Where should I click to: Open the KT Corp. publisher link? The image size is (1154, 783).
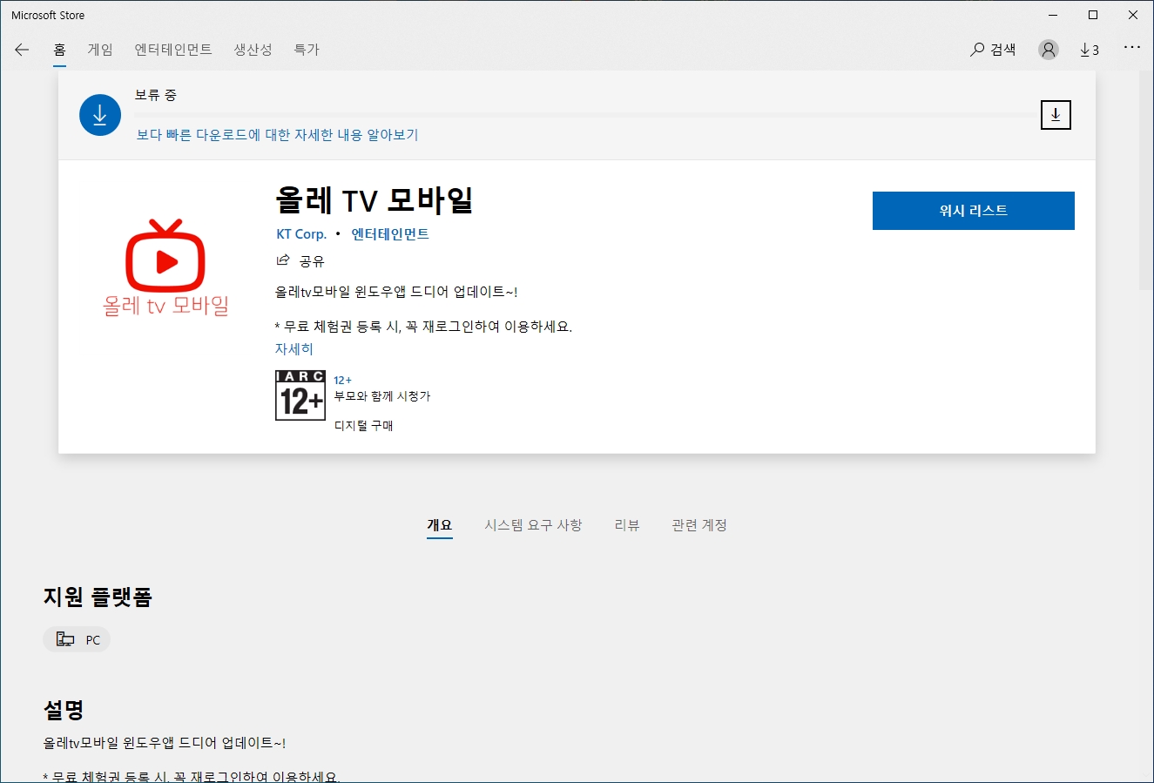tap(301, 233)
